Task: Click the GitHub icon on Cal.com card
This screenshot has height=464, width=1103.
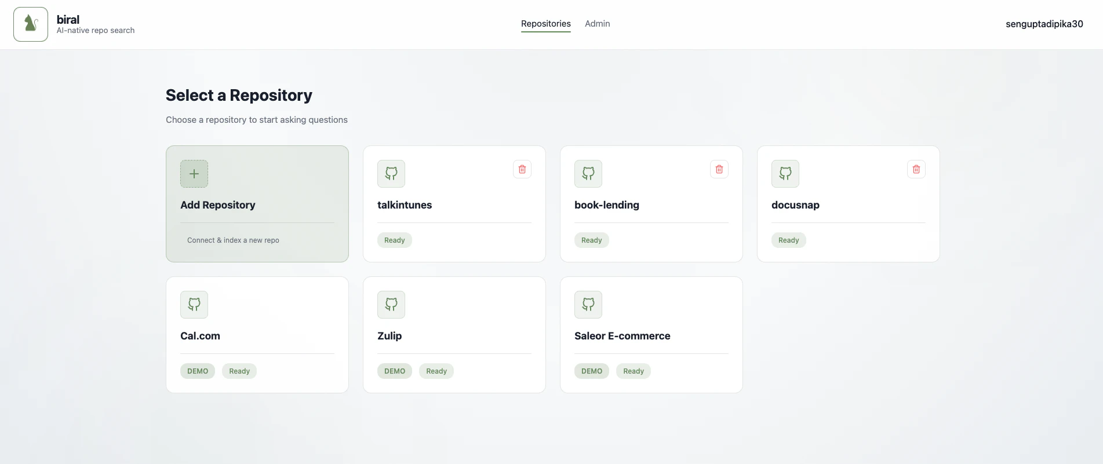Action: (194, 305)
